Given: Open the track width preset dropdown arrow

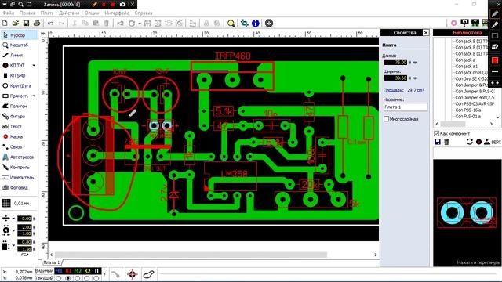Looking at the screenshot, I should click(x=13, y=219).
